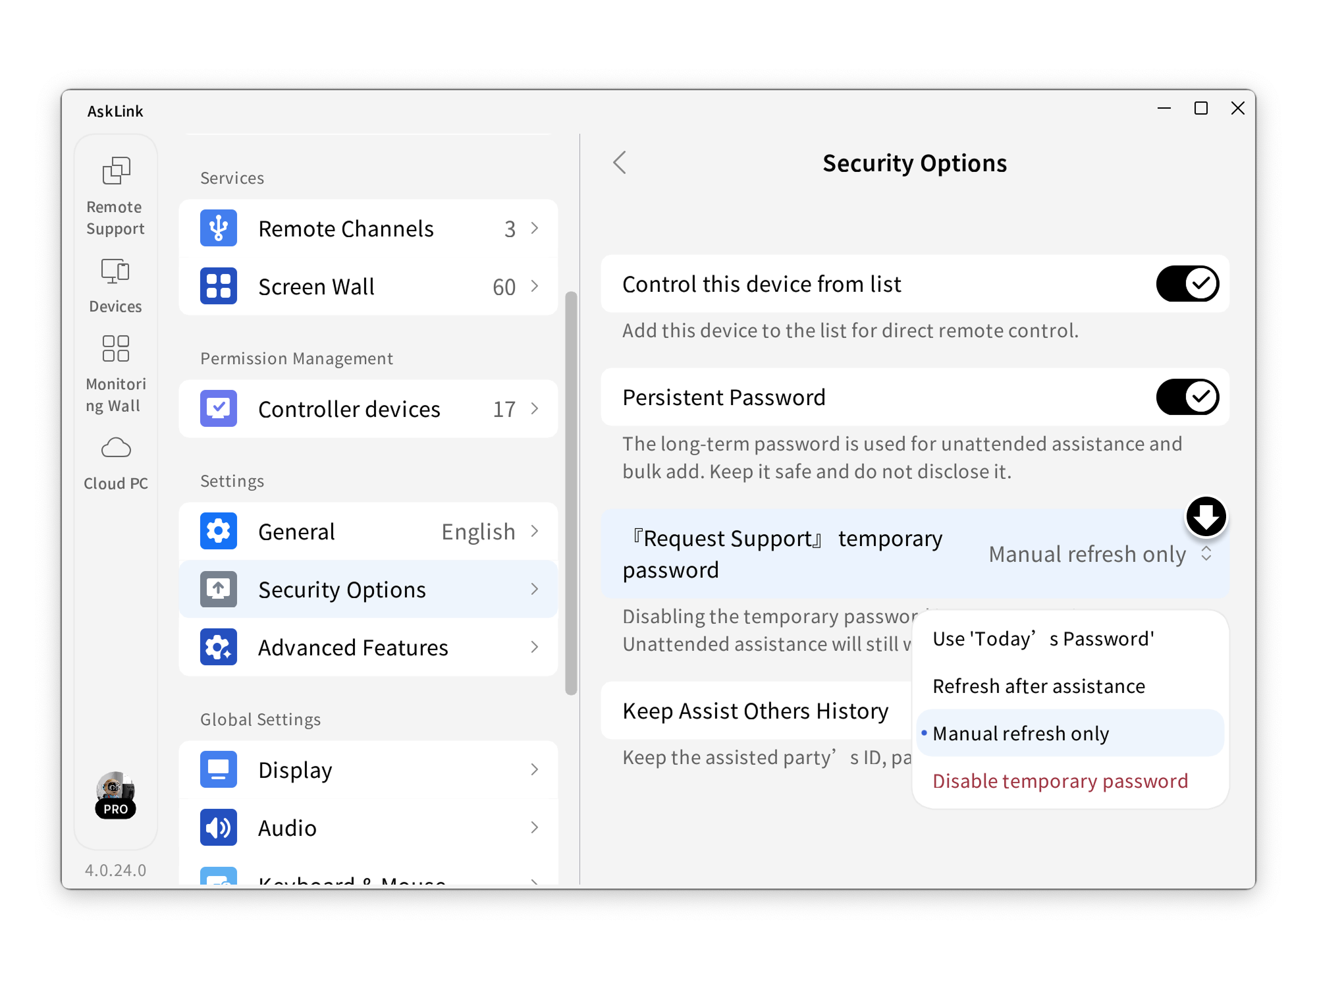
Task: Select Refresh after assistance option
Action: (x=1038, y=686)
